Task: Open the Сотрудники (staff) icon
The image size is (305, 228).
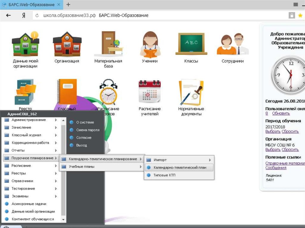Action: click(232, 45)
